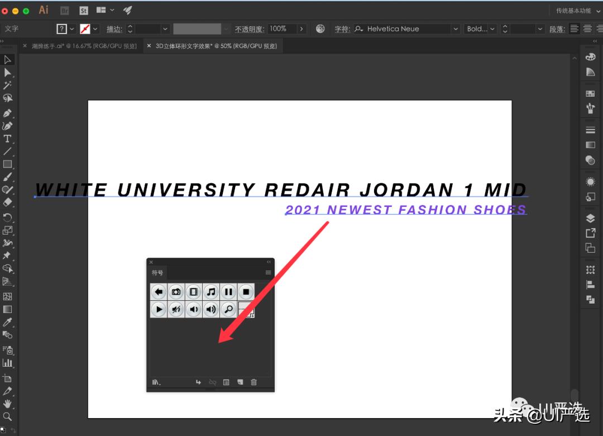Click the 段落 paragraph panel link
The image size is (603, 436).
(557, 29)
